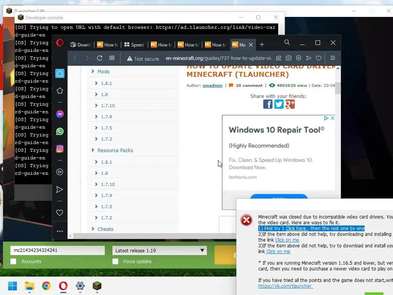Open the sidebar heart pinboards icon

[59, 213]
